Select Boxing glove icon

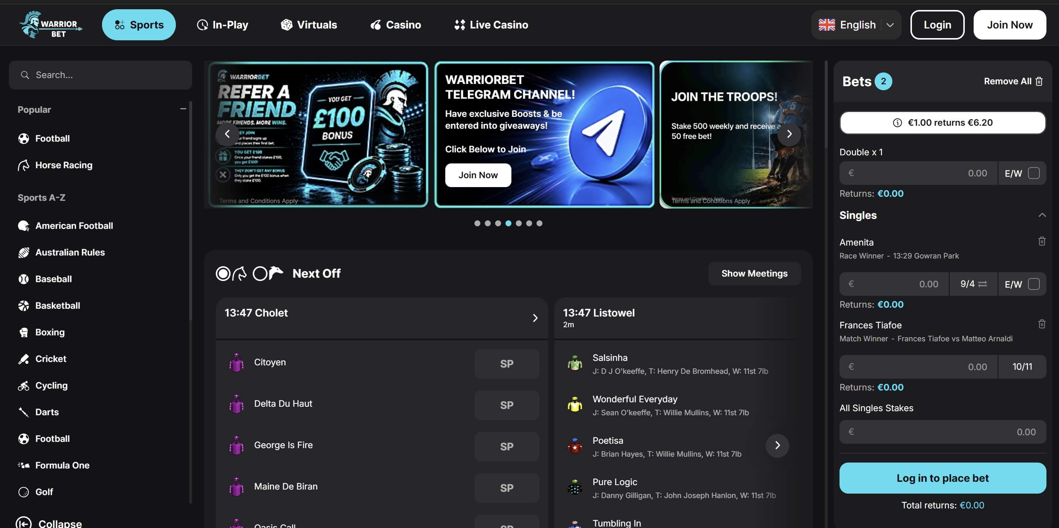click(x=23, y=332)
